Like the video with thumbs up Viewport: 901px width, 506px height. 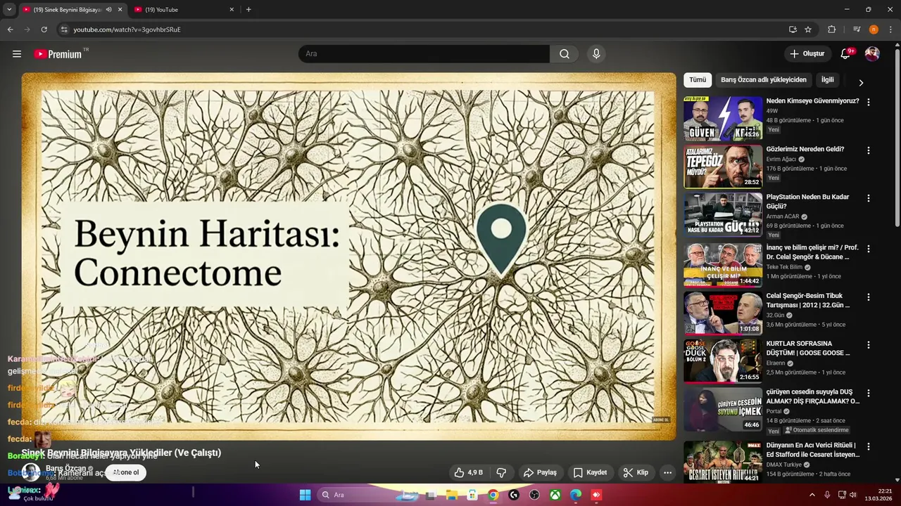(x=468, y=472)
